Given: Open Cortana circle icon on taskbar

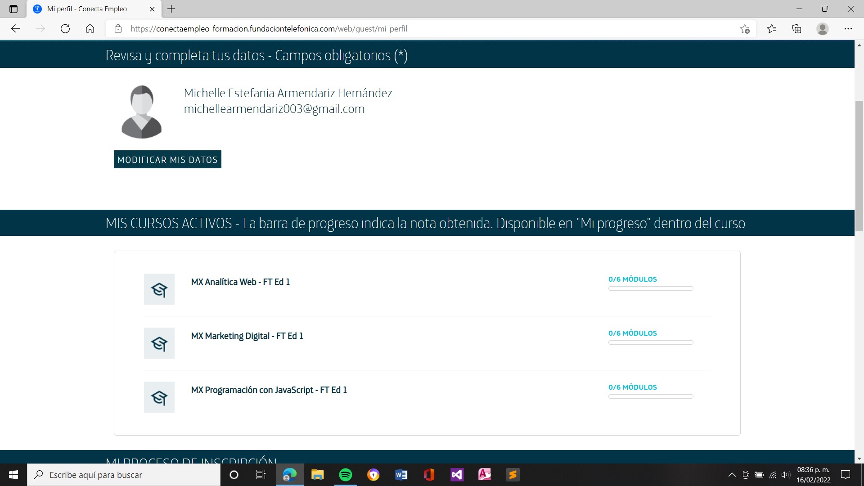Looking at the screenshot, I should tap(234, 475).
